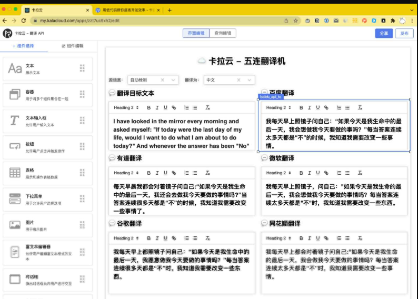The height and width of the screenshot is (299, 418).
Task: Click the 卡拉云 – 五连翻译机 title
Action: 247,61
